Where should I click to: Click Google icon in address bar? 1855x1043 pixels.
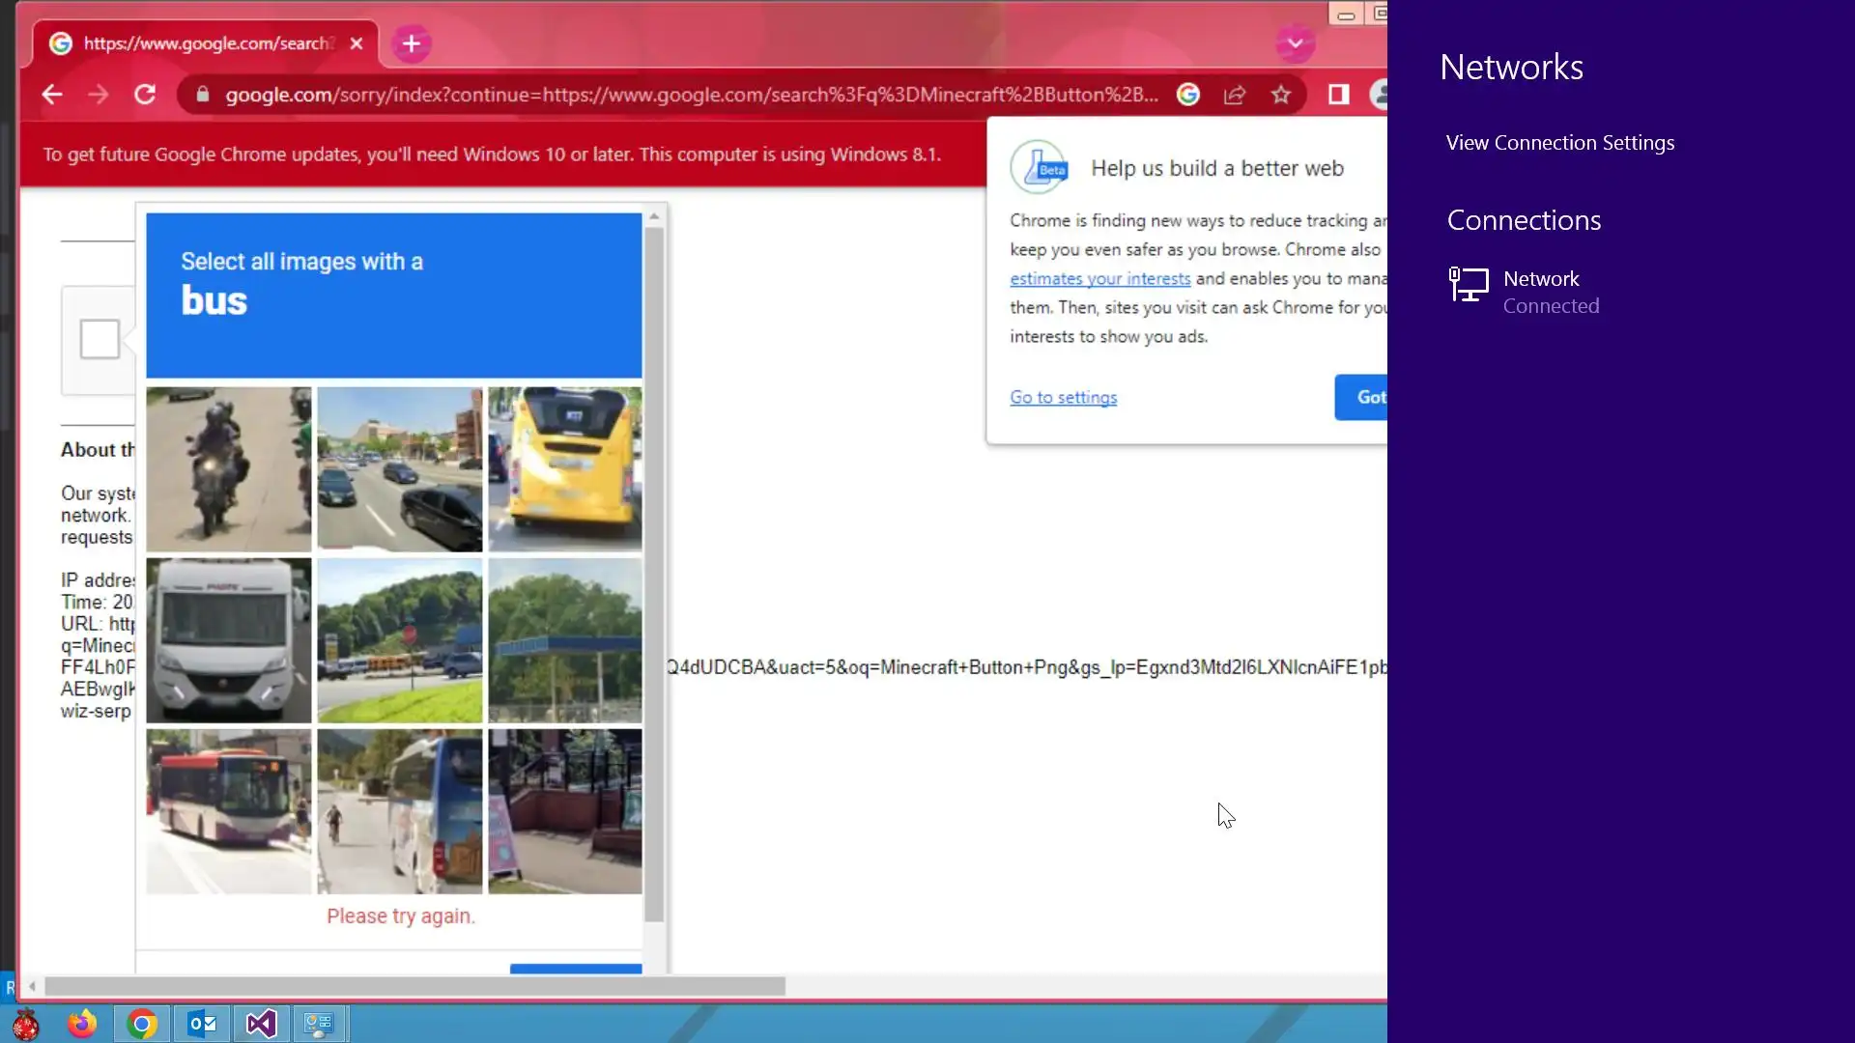[1187, 95]
